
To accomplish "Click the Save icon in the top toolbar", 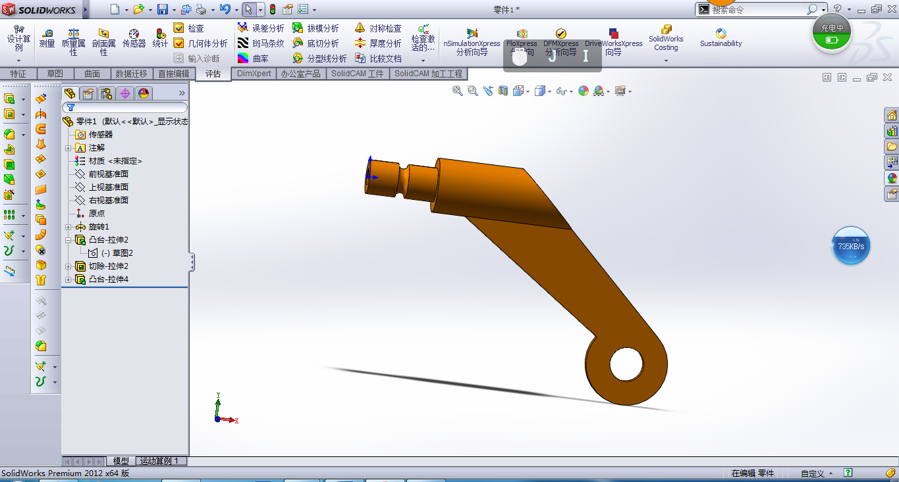I will pos(162,9).
